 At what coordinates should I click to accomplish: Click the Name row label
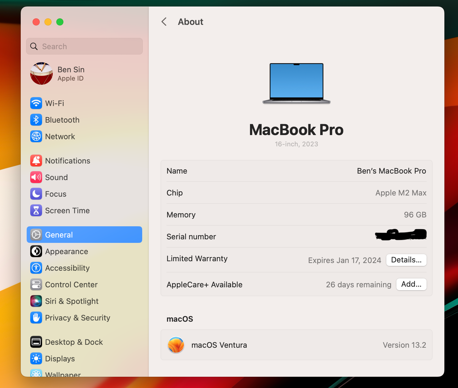[x=177, y=171]
